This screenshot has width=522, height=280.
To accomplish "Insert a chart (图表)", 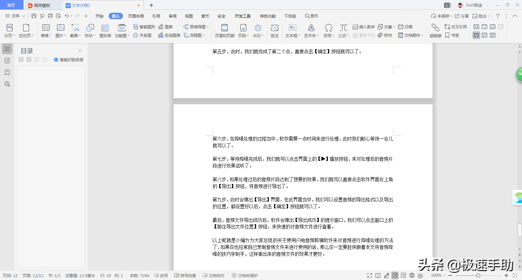I will (166, 27).
